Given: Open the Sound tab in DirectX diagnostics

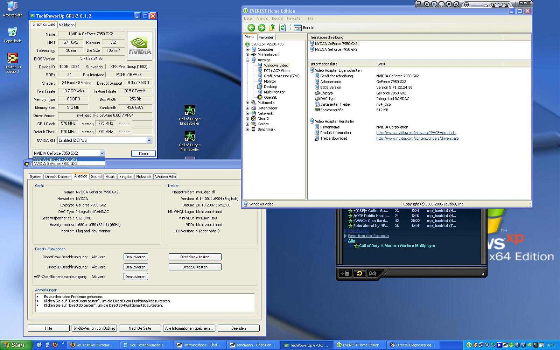Looking at the screenshot, I should tap(96, 177).
